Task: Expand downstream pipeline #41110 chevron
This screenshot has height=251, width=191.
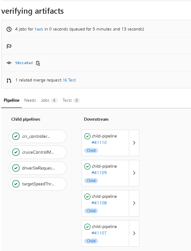Action: pos(134,143)
